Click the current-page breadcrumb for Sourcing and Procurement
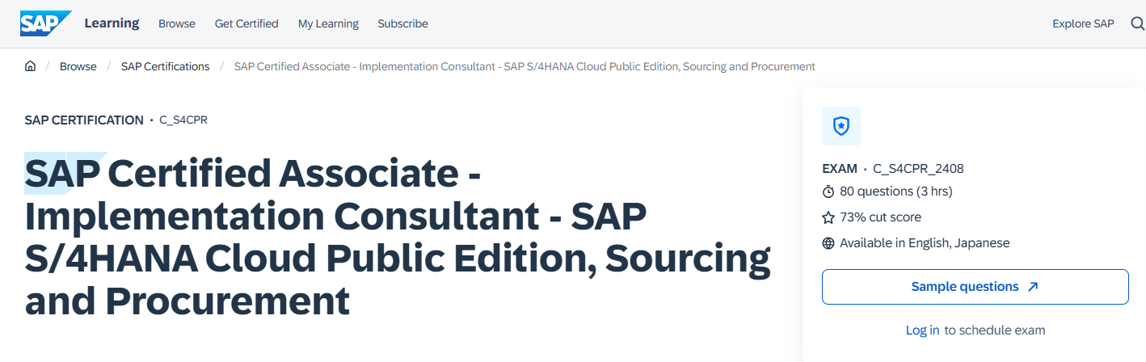1146x362 pixels. coord(525,66)
